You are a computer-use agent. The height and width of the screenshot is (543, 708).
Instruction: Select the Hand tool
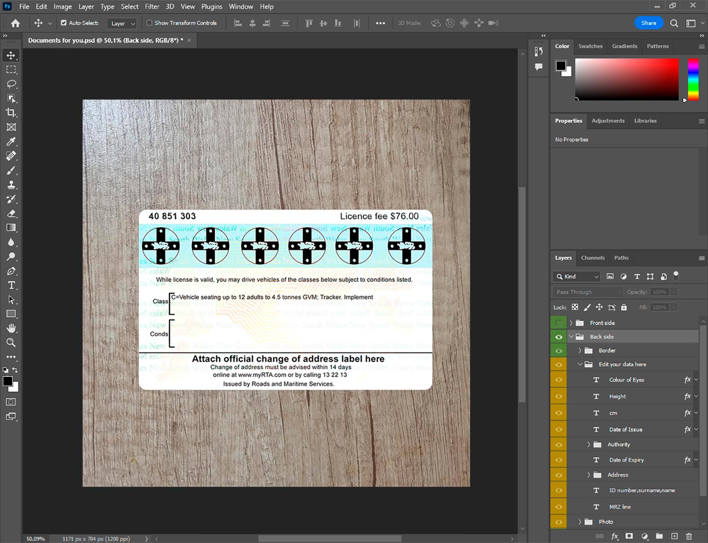coord(11,328)
